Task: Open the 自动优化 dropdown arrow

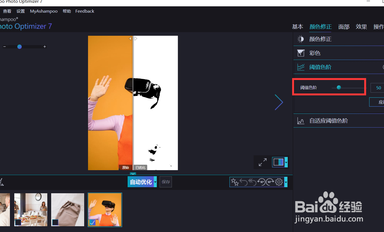Action: click(x=155, y=182)
